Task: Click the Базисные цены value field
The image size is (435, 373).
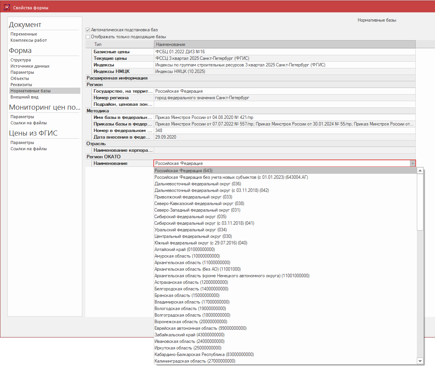Action: tap(284, 52)
